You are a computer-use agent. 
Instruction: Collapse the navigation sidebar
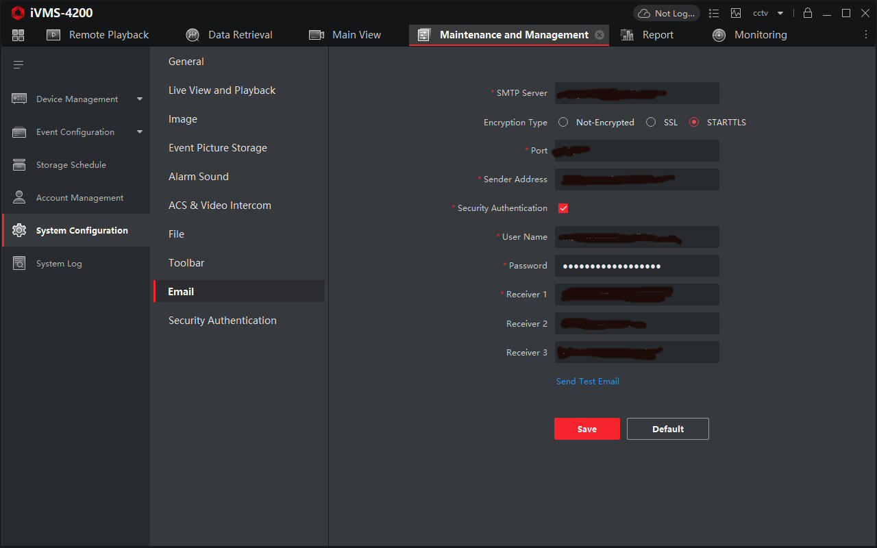coord(18,64)
